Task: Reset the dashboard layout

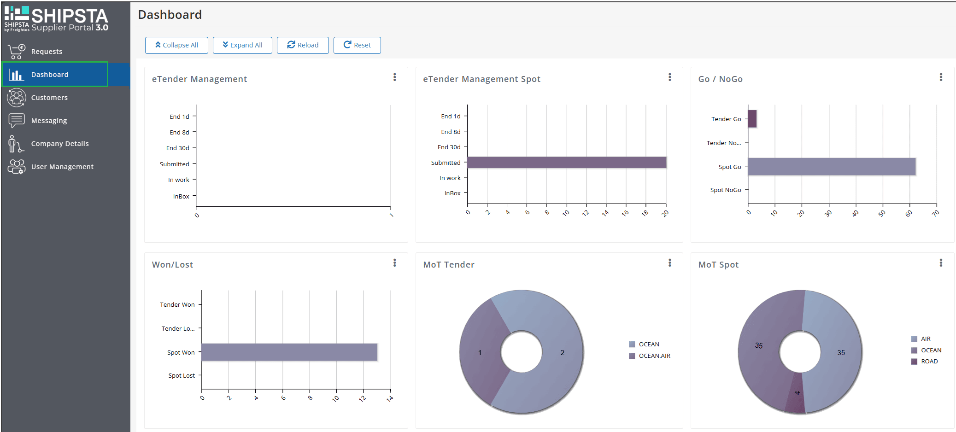Action: click(x=357, y=45)
